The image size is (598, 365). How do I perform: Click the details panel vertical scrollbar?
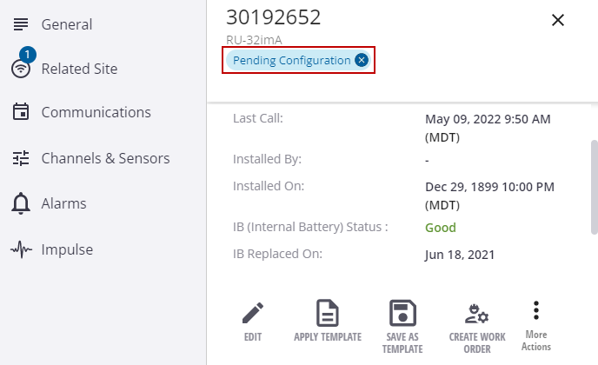(594, 186)
